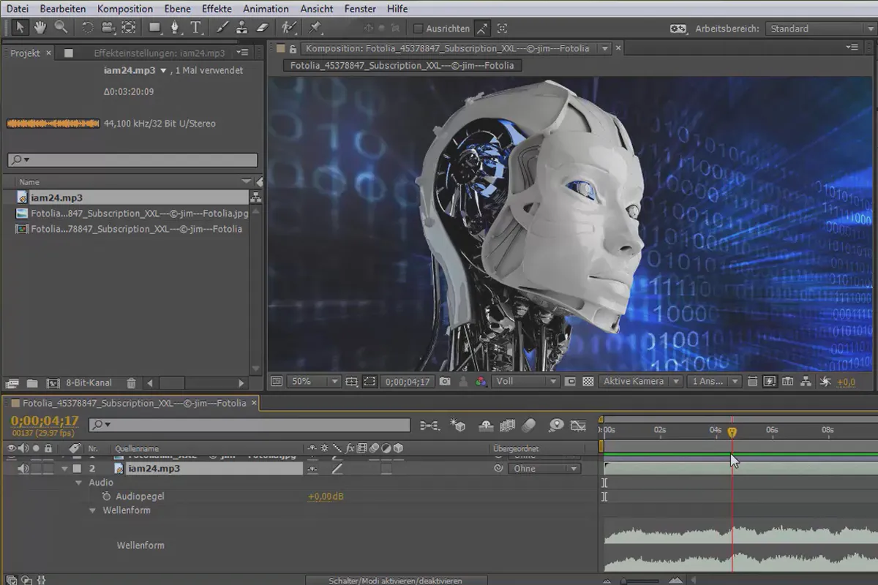Click the timeline timecode 0;00;04;17
The image size is (878, 585).
tap(45, 420)
